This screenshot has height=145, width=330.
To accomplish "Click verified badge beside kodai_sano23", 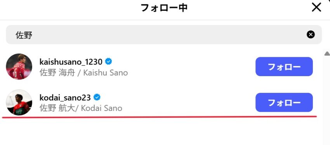I will point(97,97).
